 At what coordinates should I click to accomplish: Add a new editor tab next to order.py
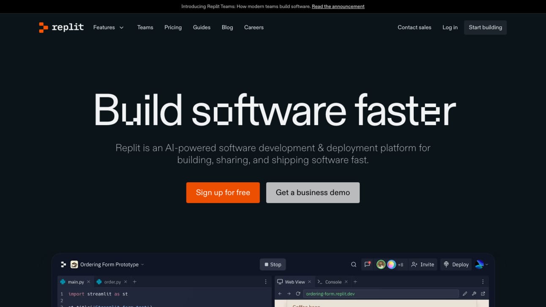[x=134, y=282]
